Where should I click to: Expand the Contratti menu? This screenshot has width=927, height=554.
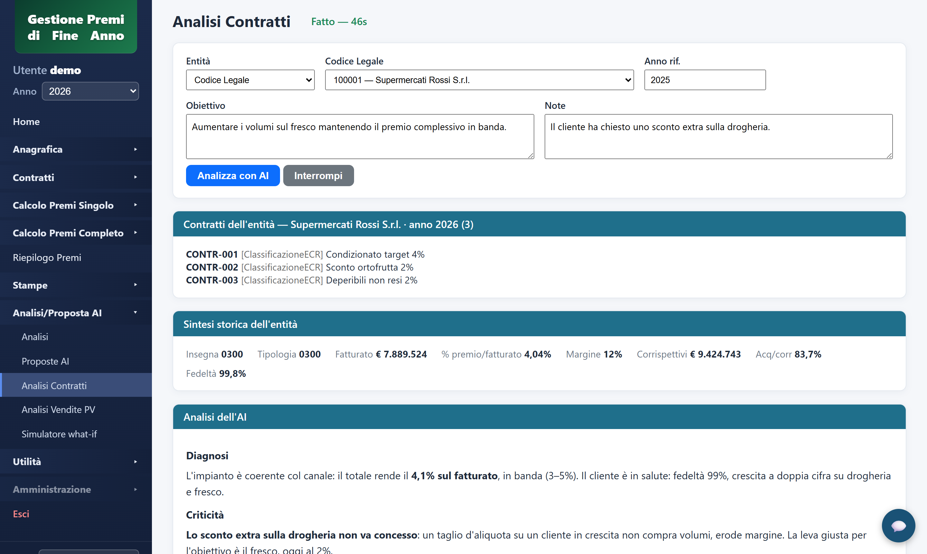coord(76,177)
